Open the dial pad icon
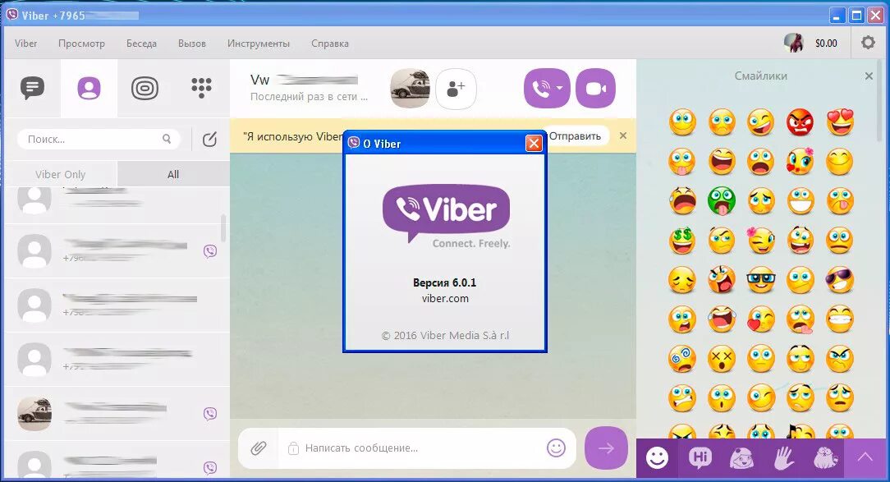 [201, 88]
